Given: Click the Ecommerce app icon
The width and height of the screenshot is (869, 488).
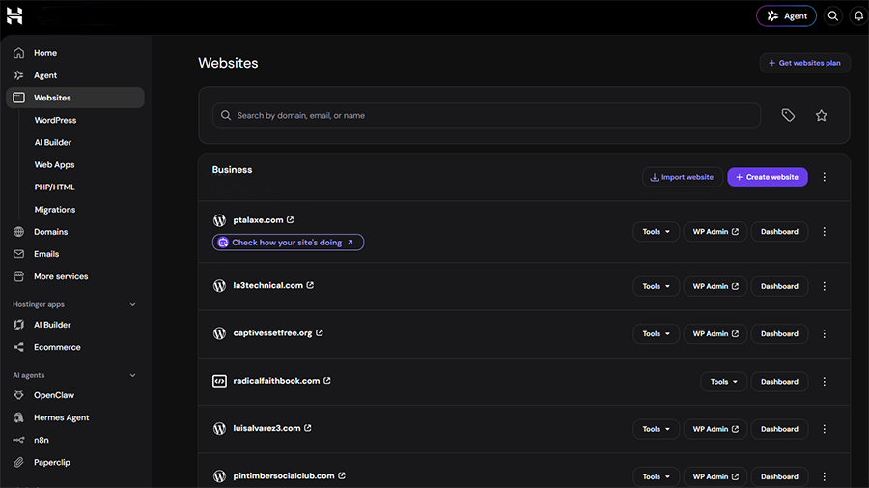Looking at the screenshot, I should [19, 347].
